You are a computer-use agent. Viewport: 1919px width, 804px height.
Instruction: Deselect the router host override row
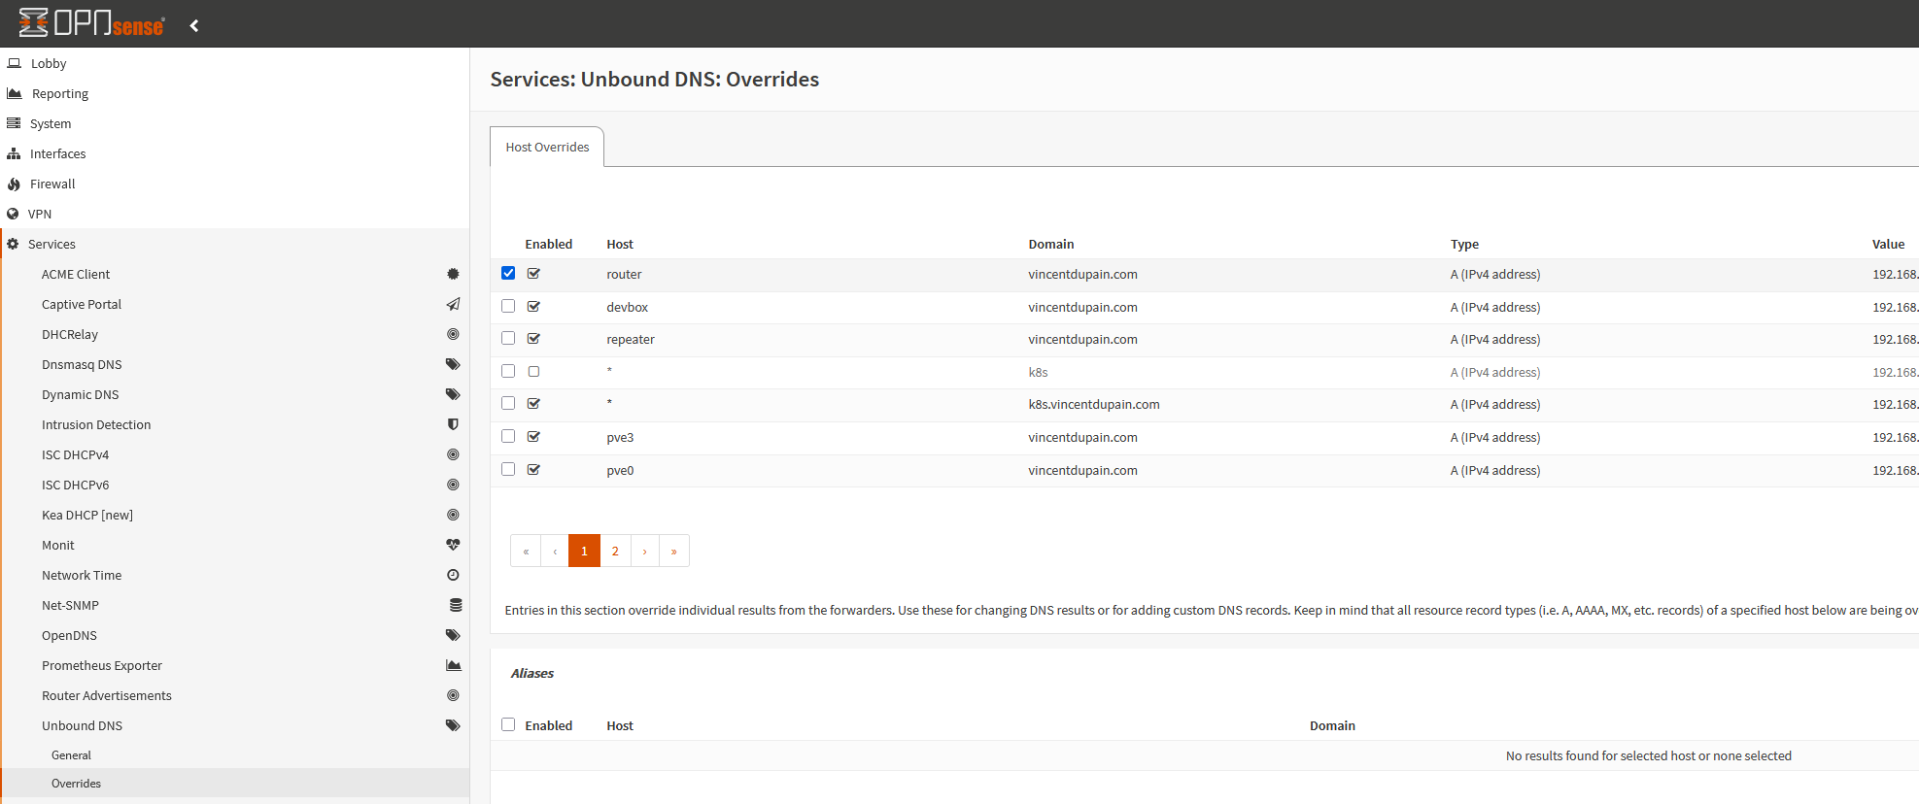click(x=508, y=274)
